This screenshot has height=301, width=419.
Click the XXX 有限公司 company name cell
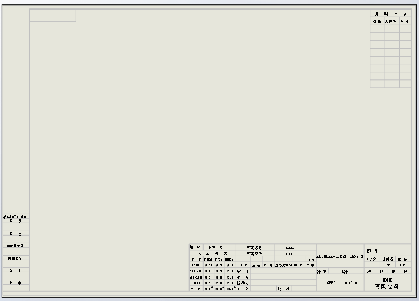387,283
